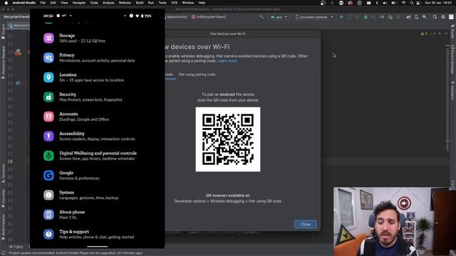
Task: Open the Refactor menu
Action: click(x=125, y=3)
